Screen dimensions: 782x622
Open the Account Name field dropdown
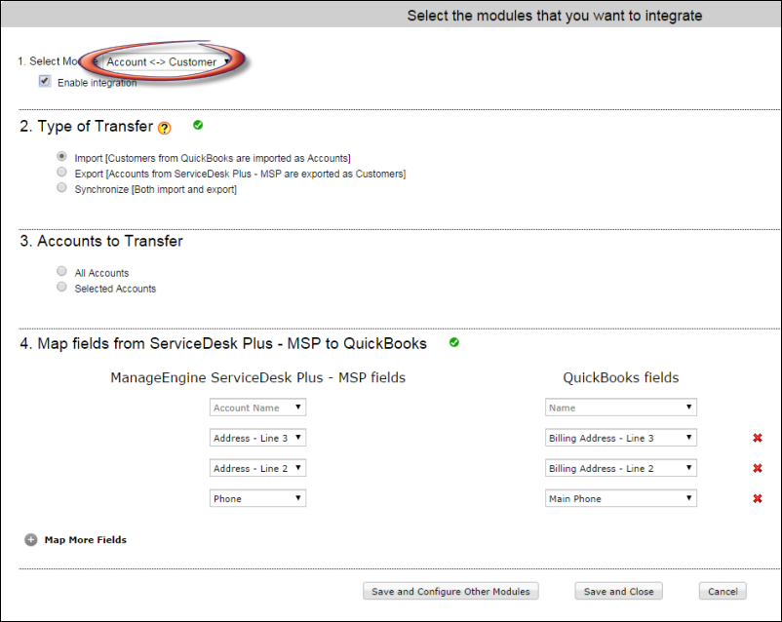pyautogui.click(x=257, y=408)
